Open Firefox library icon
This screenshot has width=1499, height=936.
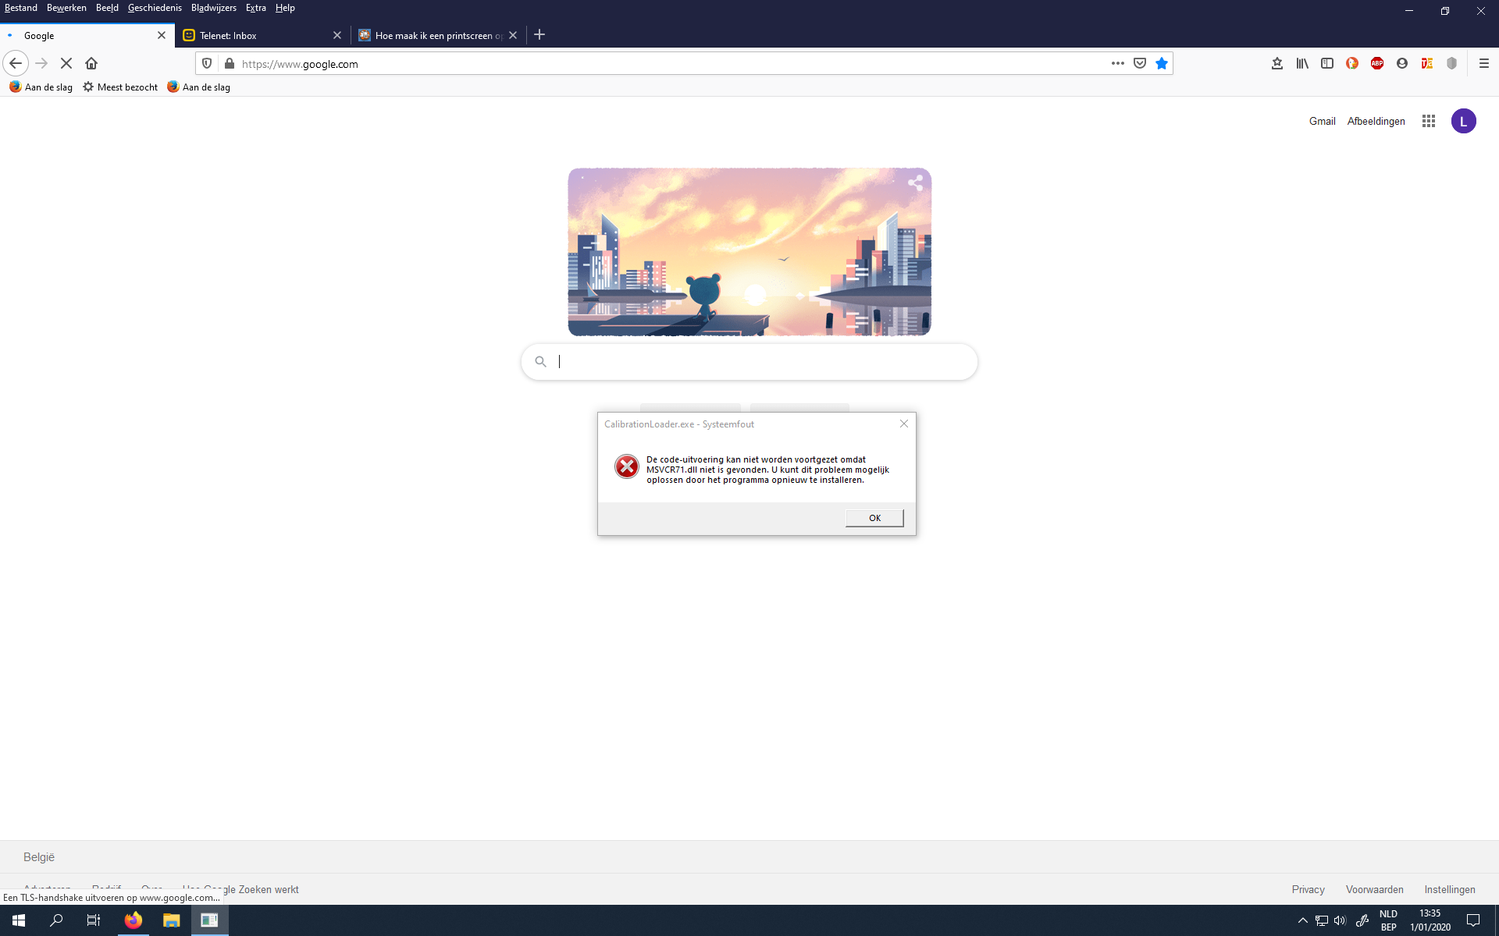(1302, 63)
